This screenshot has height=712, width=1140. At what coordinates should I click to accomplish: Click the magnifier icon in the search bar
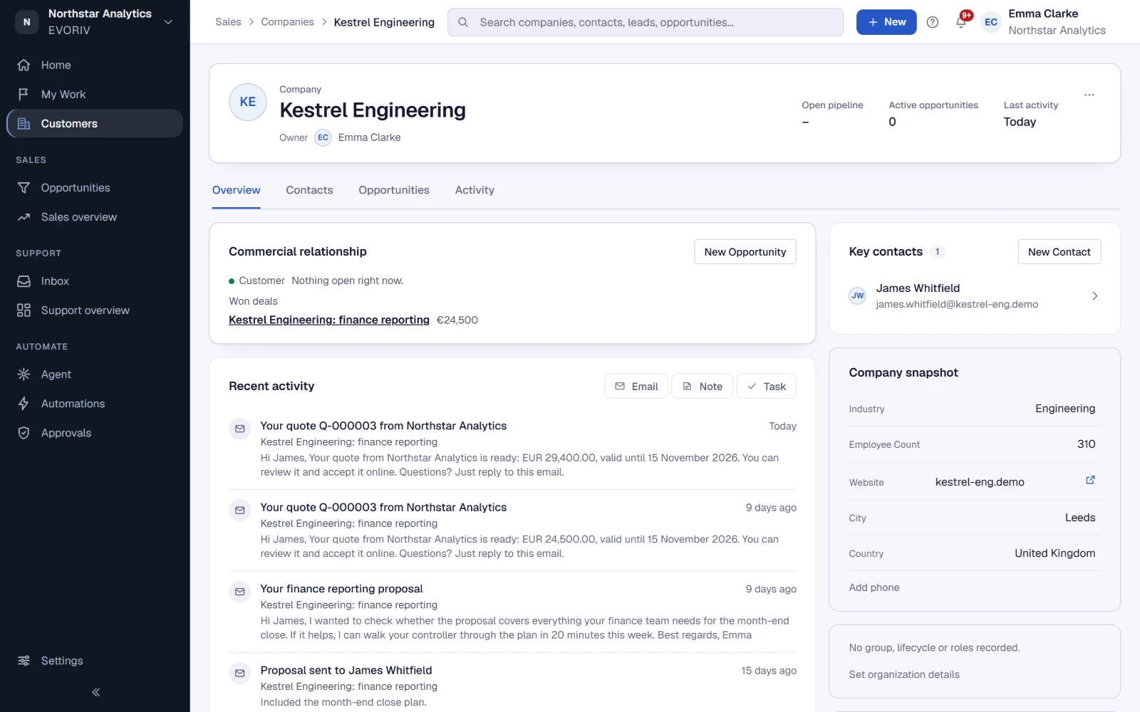point(463,22)
